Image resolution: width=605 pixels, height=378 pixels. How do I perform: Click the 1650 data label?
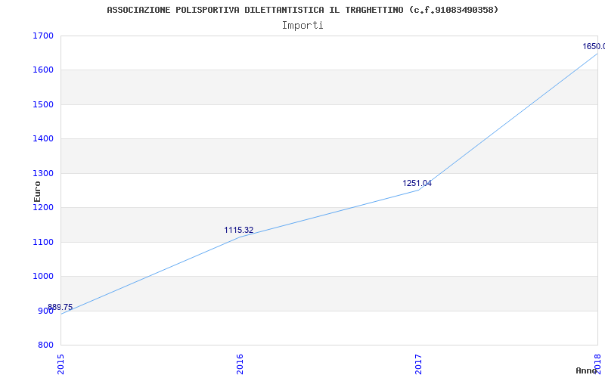click(594, 46)
